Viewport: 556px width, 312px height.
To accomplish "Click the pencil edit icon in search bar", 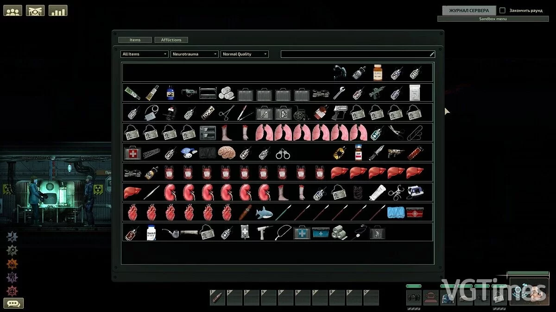I will pyautogui.click(x=432, y=54).
